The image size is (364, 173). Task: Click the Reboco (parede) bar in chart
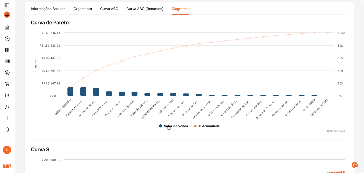(70, 92)
